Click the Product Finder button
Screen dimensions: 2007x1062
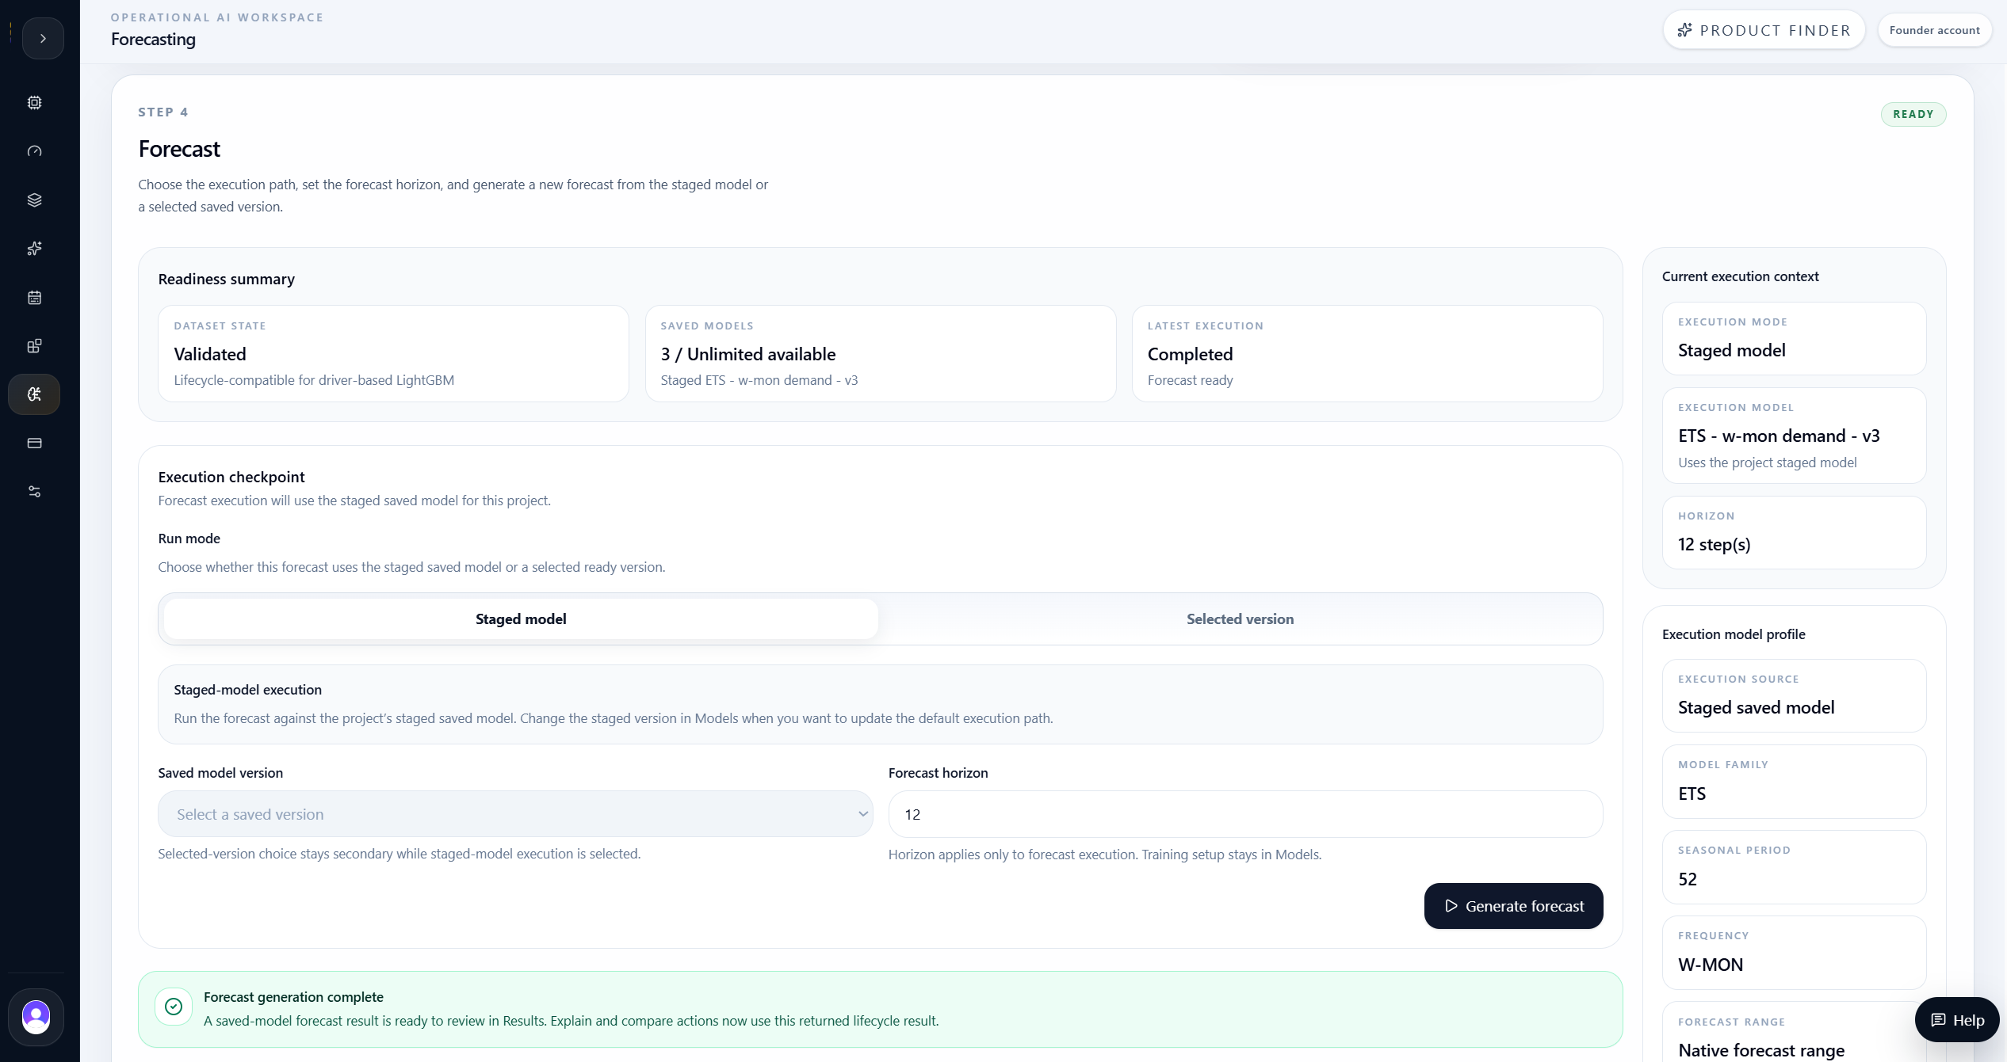1764,30
